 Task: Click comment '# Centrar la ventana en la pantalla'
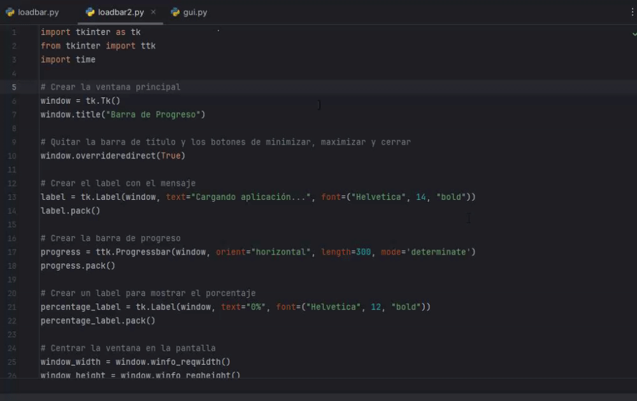pyautogui.click(x=128, y=348)
